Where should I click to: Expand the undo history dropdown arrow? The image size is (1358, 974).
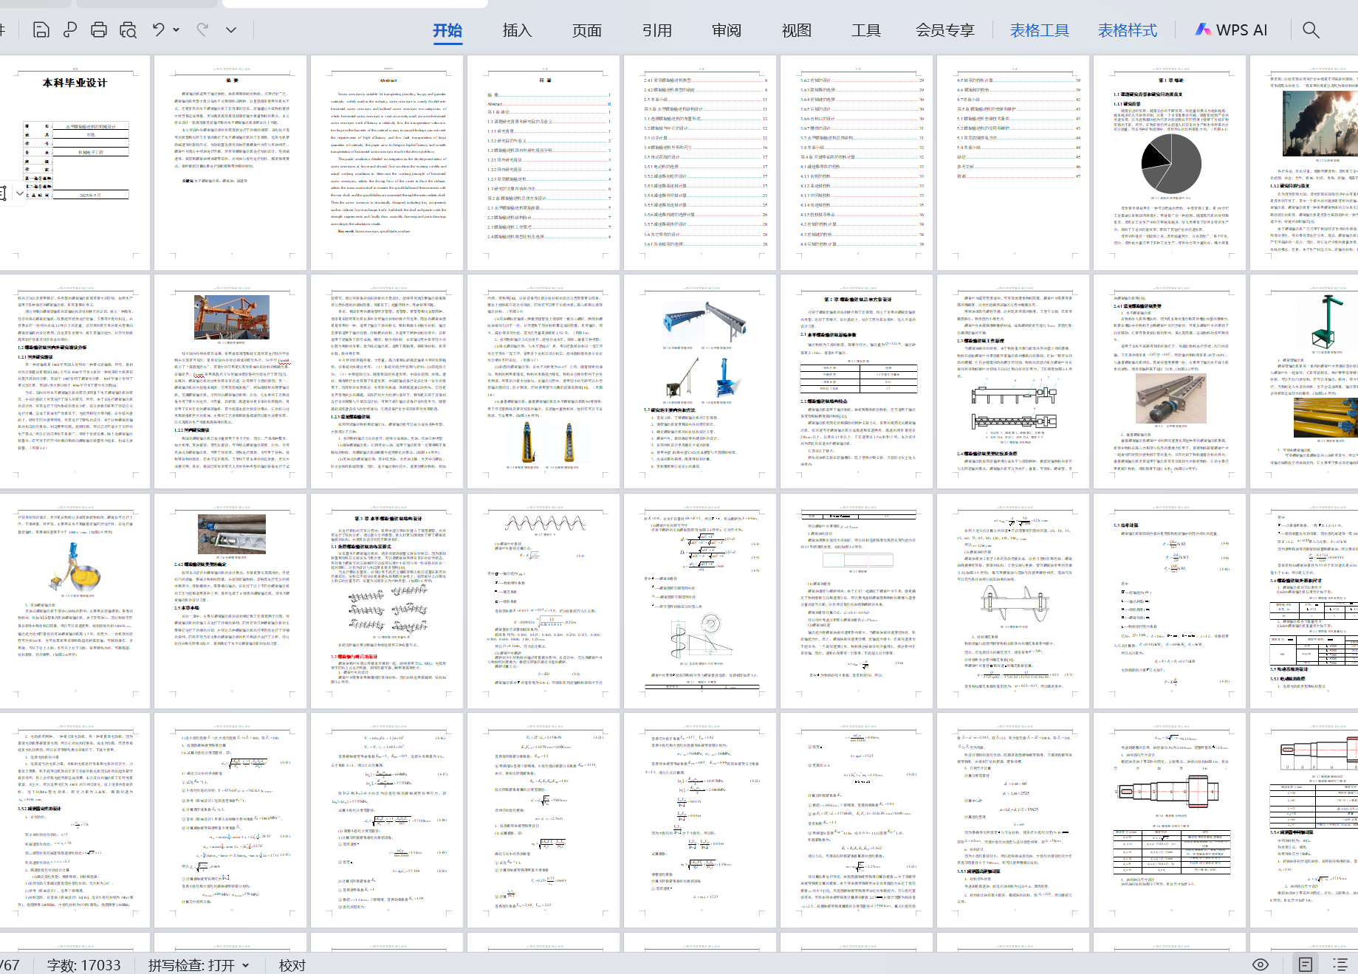click(176, 30)
